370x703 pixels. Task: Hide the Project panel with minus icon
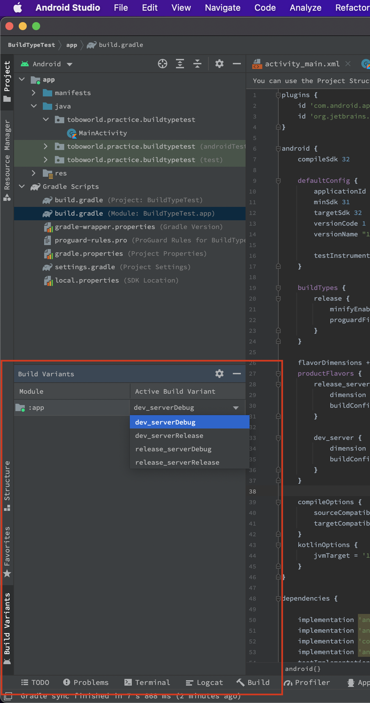[x=237, y=64]
